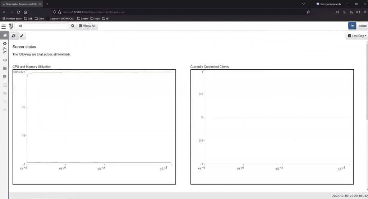Toggle Firefox sidebar view icon

(358, 12)
